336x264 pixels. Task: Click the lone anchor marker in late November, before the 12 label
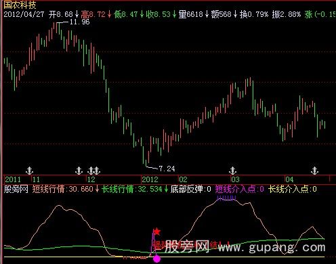pyautogui.click(x=79, y=171)
